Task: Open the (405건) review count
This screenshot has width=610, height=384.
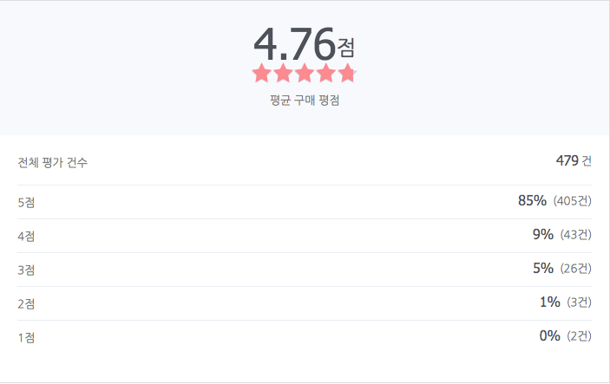Action: 573,201
